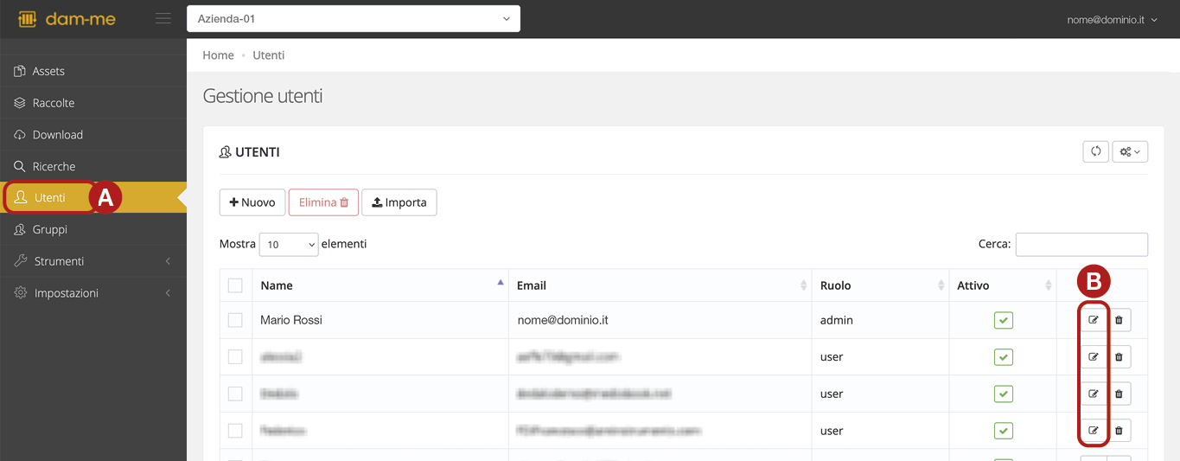The image size is (1180, 461).
Task: Click the nome@dominio.it email cell
Action: click(x=660, y=320)
